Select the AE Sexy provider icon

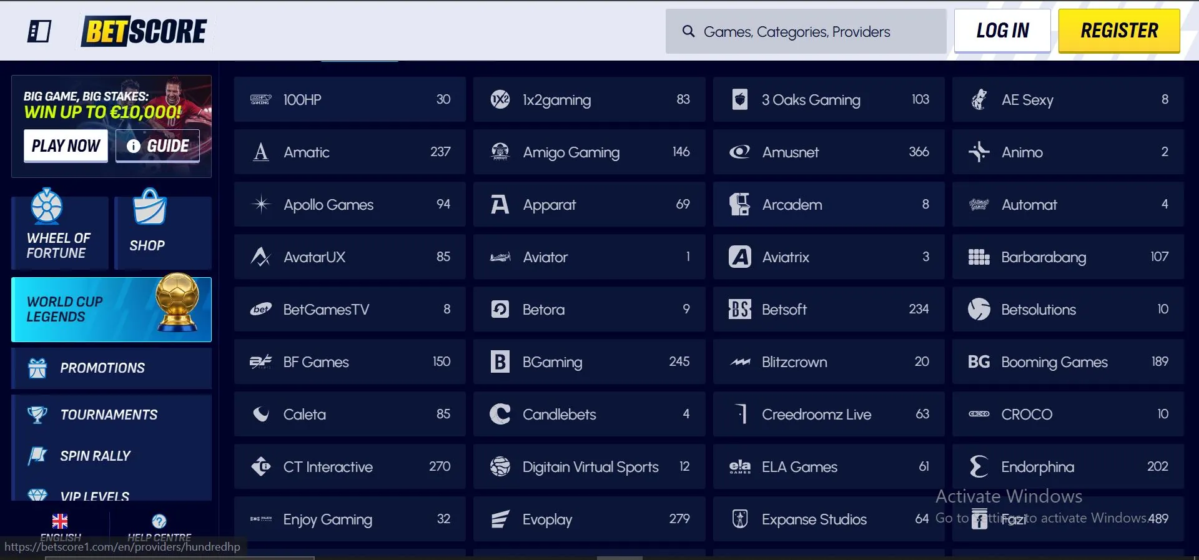[x=979, y=99]
